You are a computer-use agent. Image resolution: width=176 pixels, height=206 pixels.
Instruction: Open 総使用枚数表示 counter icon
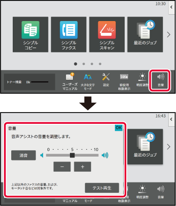[x=124, y=82]
